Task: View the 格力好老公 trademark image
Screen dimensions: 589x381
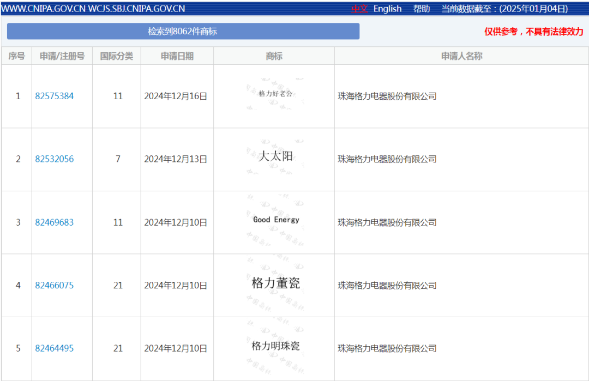Action: click(x=275, y=94)
